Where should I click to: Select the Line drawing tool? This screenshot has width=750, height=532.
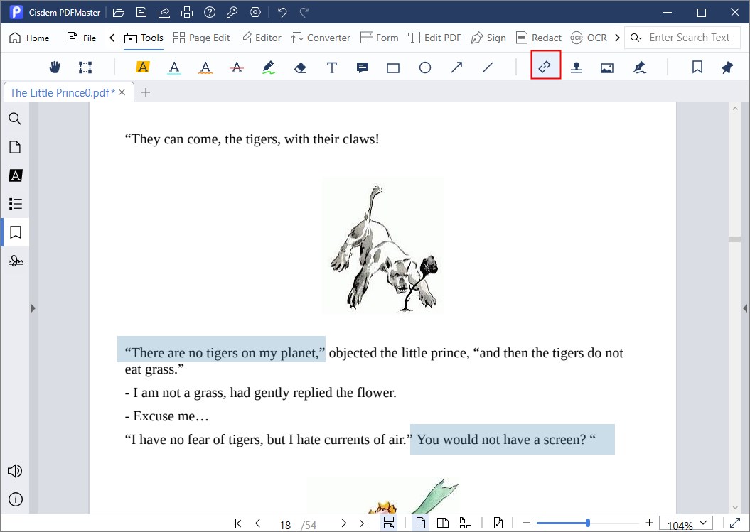(488, 68)
